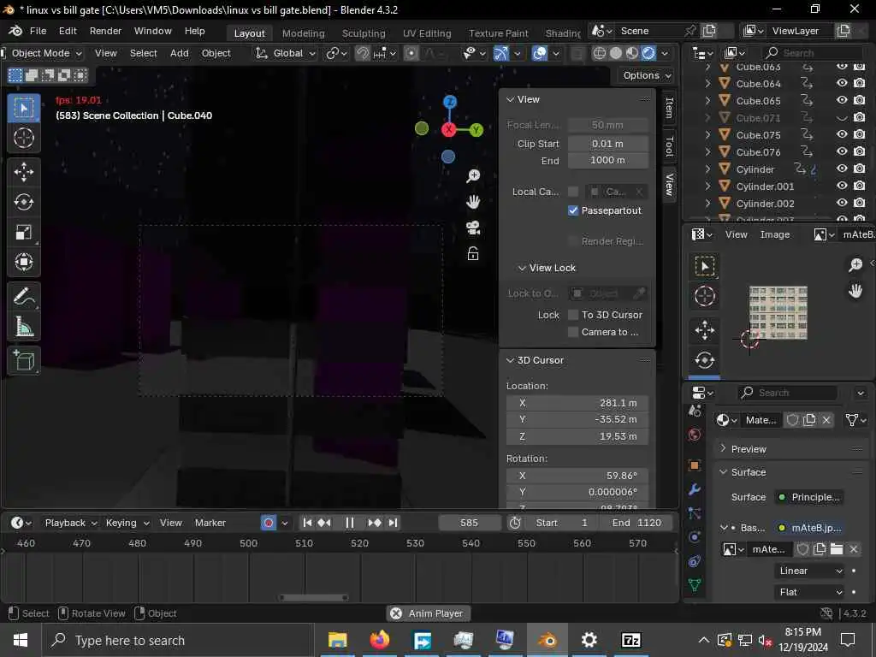876x657 pixels.
Task: Enable the Local Camera checkbox
Action: 573,192
